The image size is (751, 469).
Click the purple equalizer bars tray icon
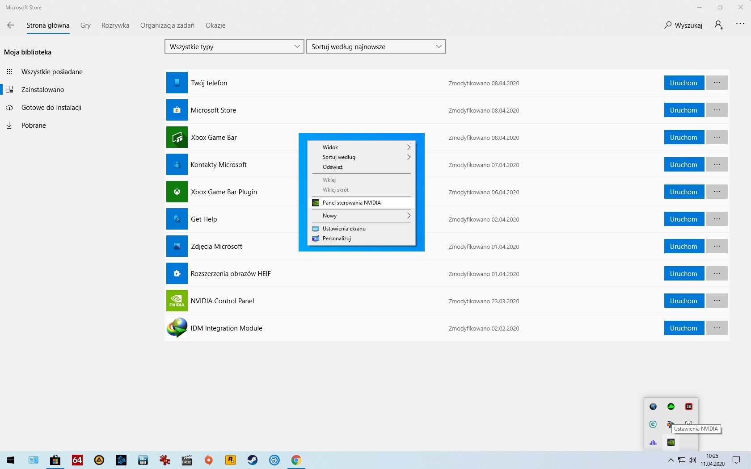point(653,442)
